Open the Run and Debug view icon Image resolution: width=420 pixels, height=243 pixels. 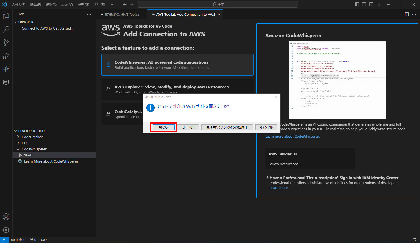coord(6,56)
